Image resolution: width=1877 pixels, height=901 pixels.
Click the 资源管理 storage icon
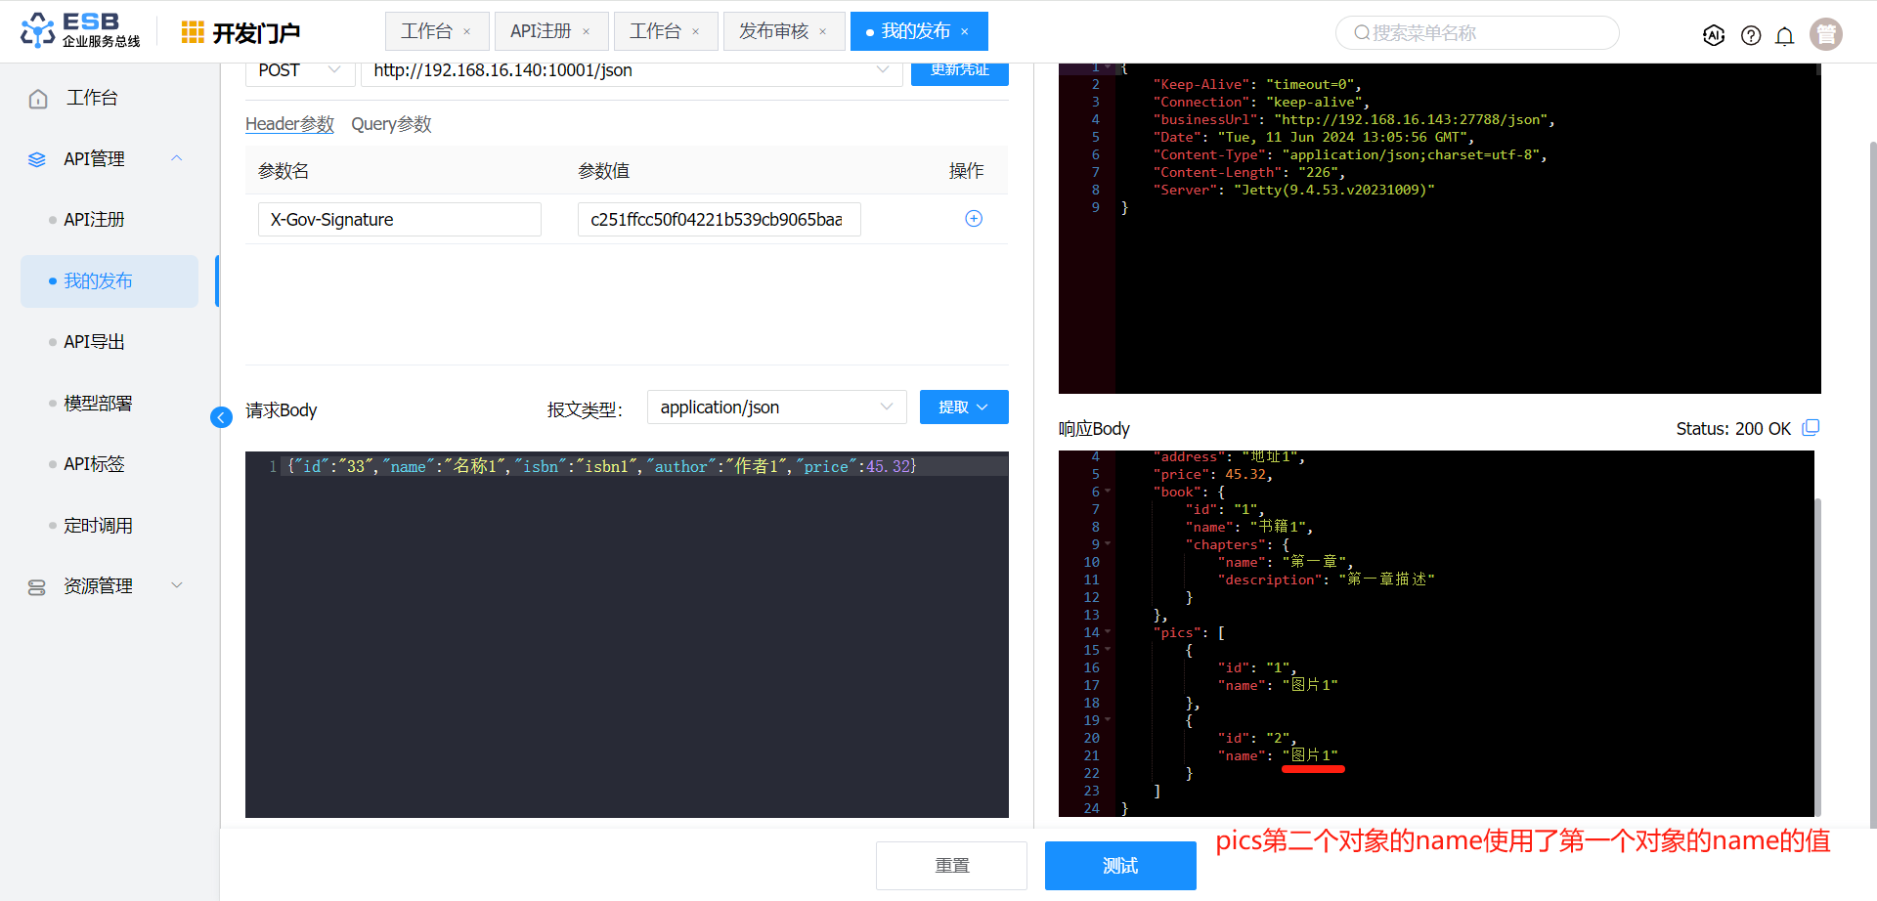pos(37,587)
